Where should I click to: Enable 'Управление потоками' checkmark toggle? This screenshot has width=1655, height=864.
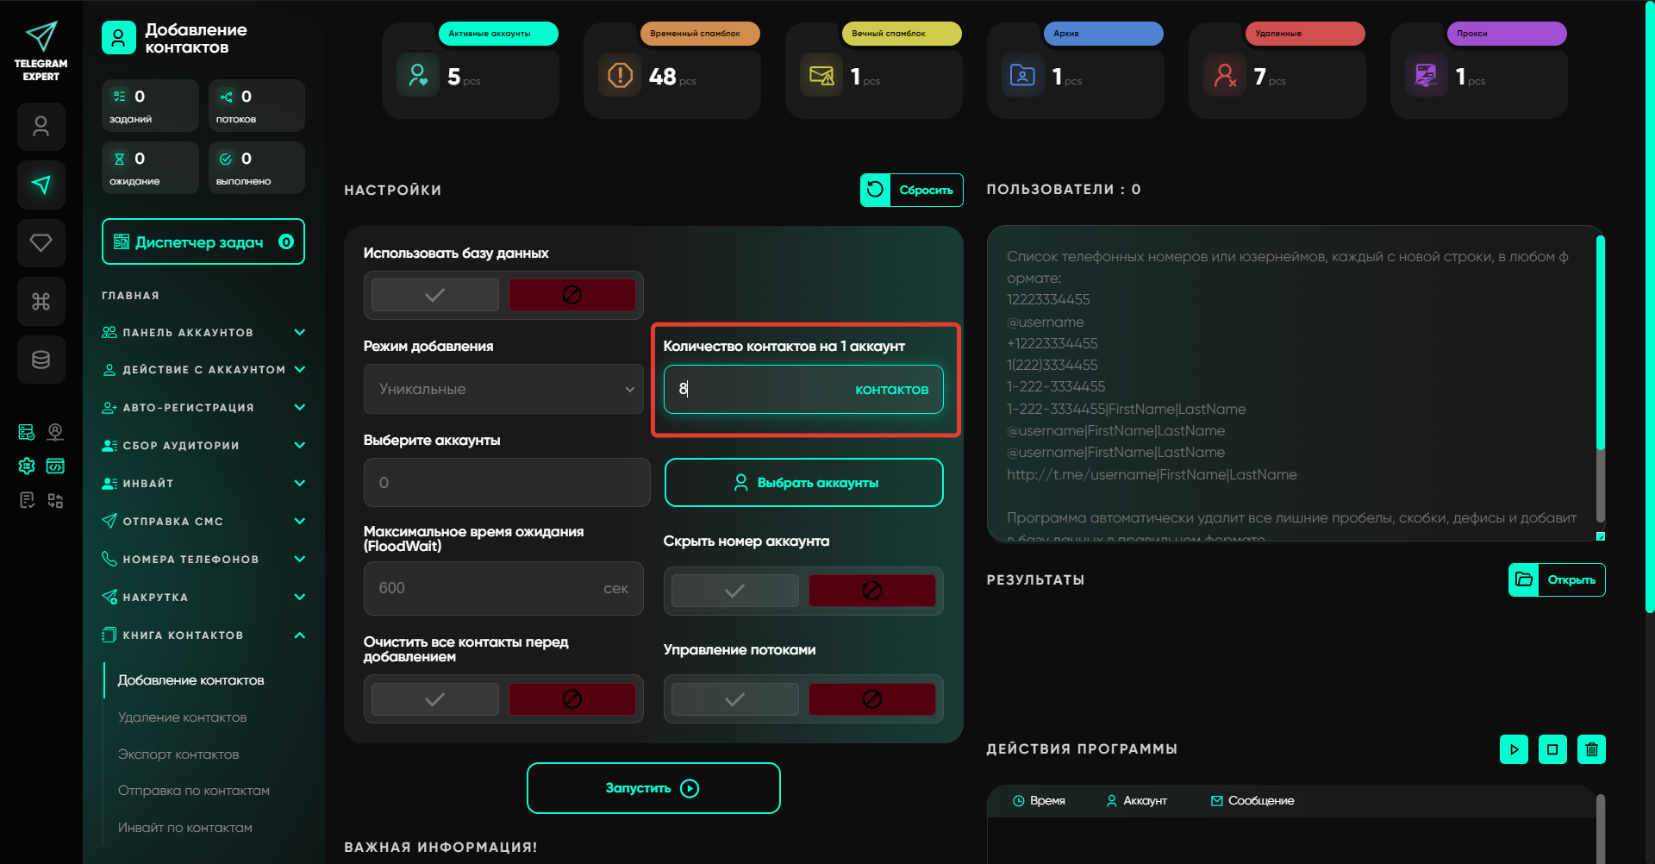pyautogui.click(x=734, y=699)
